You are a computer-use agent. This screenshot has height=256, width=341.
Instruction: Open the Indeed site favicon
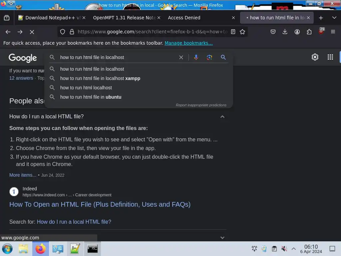tap(14, 192)
